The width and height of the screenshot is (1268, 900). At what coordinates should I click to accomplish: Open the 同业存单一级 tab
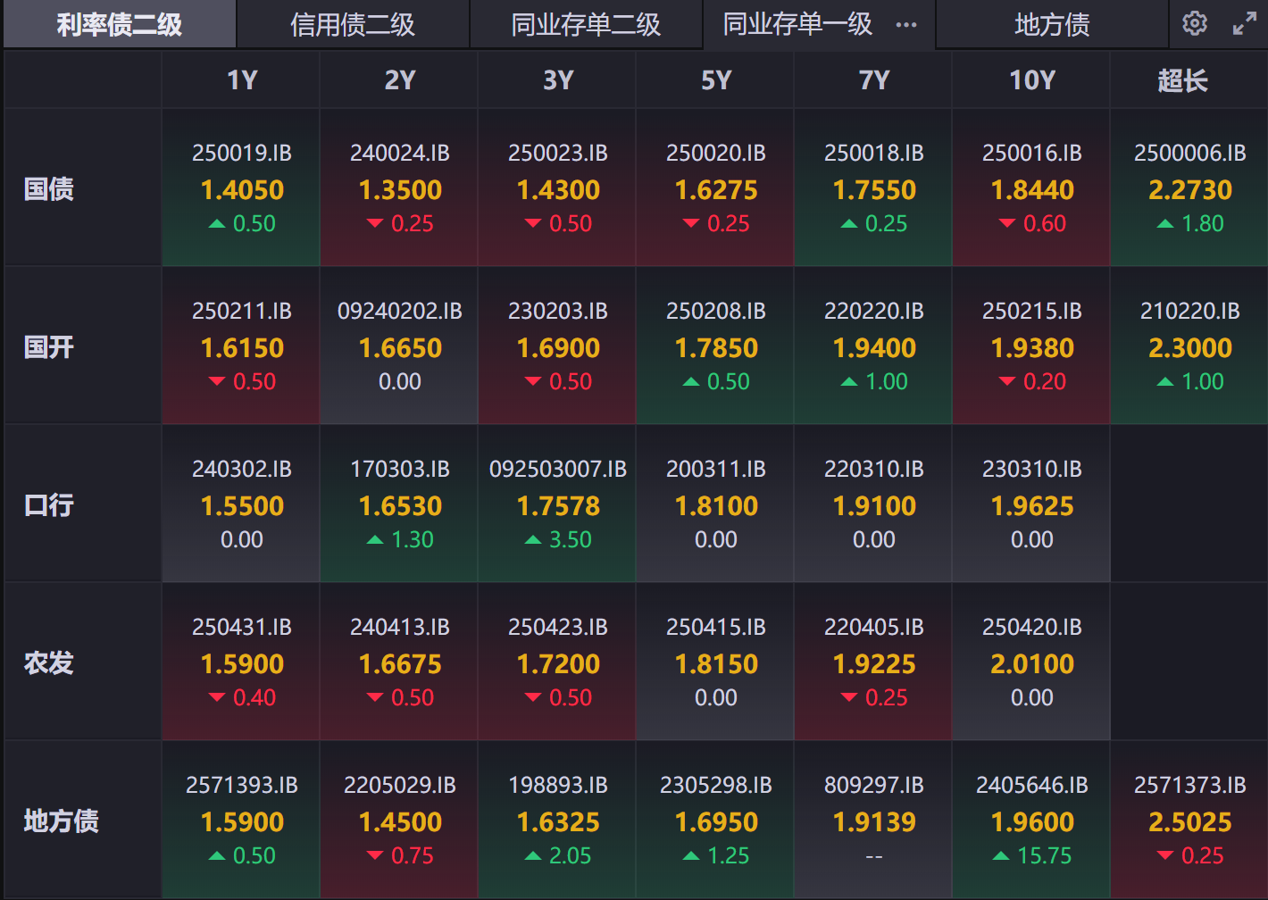(797, 25)
